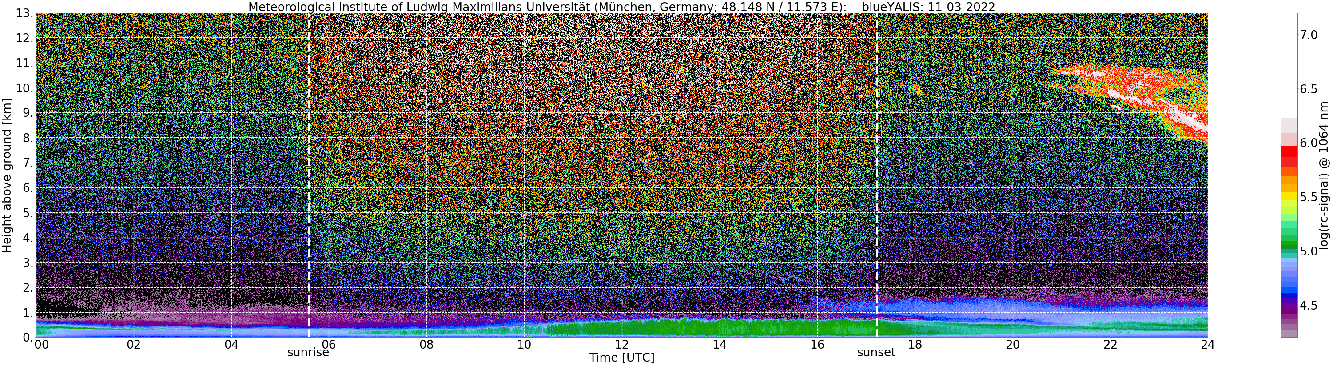Click the '3.' height tick label

[x=28, y=263]
